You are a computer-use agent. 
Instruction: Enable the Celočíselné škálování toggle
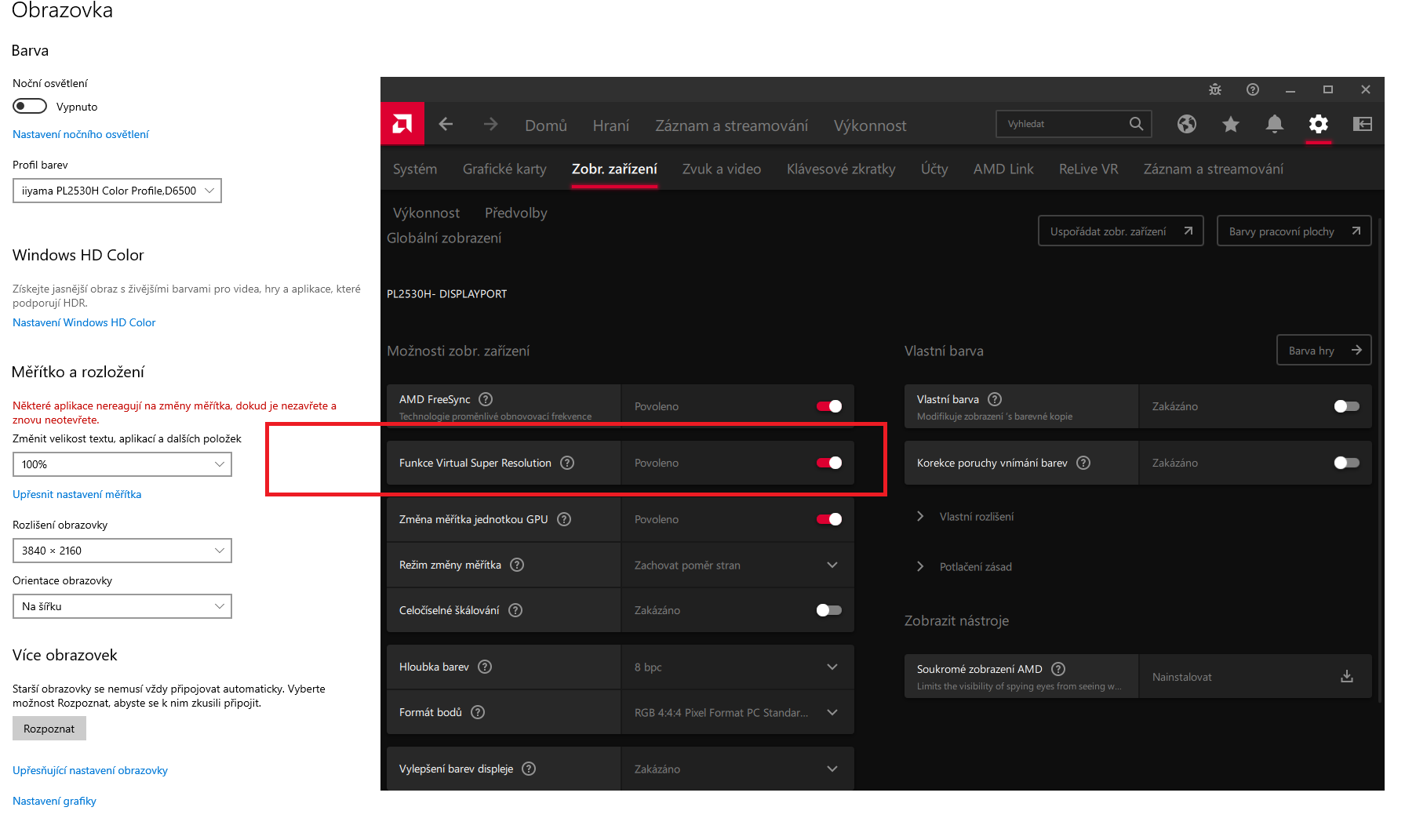click(829, 610)
